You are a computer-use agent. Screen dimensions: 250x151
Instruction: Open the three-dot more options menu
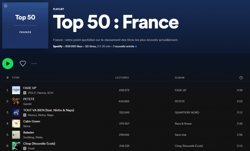(34, 63)
